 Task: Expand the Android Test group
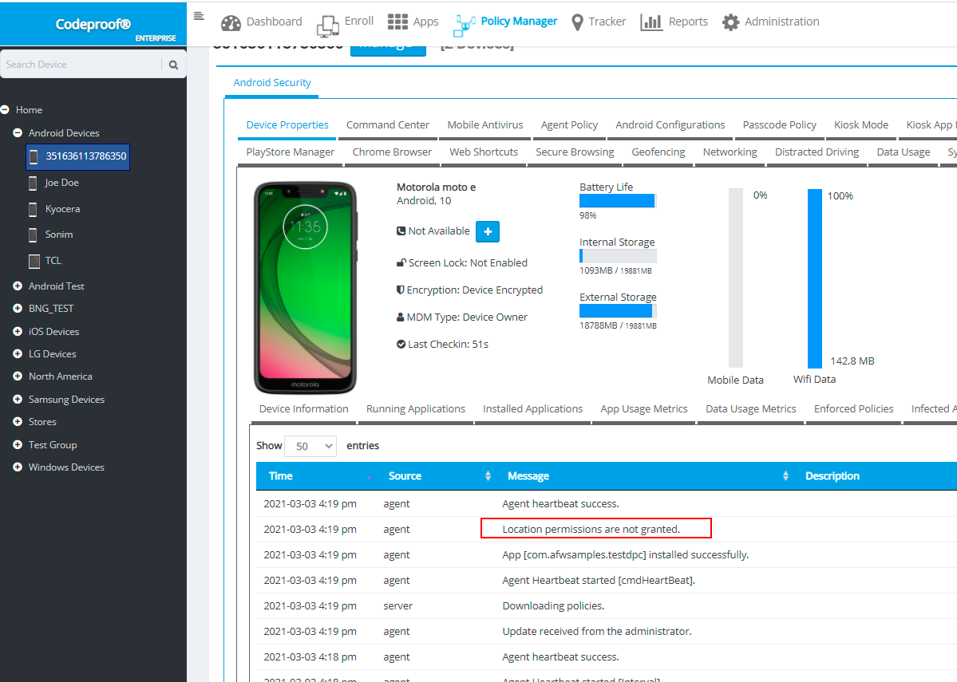[17, 286]
